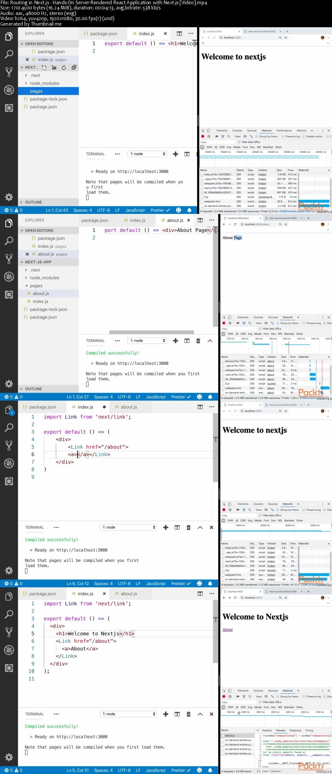
Task: Toggle Preserve log in the 00:02:34 frame
Action: point(304,510)
